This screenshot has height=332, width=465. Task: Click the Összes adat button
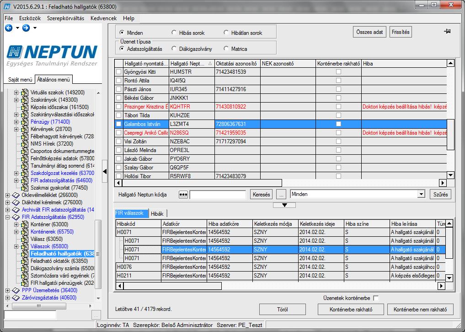pyautogui.click(x=369, y=32)
